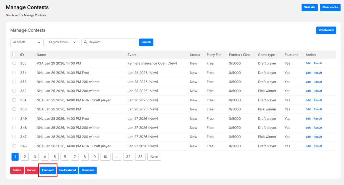Expand the All game types dropdown
This screenshot has width=344, height=185.
click(62, 42)
